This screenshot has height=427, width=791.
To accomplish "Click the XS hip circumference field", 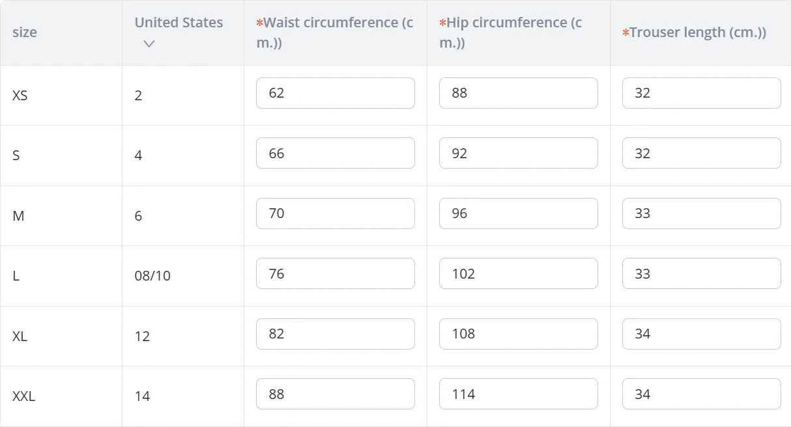I will coord(518,93).
